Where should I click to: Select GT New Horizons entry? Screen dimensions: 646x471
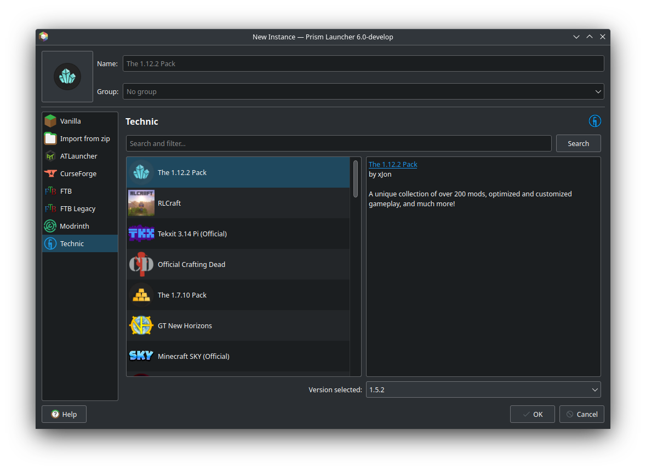238,325
